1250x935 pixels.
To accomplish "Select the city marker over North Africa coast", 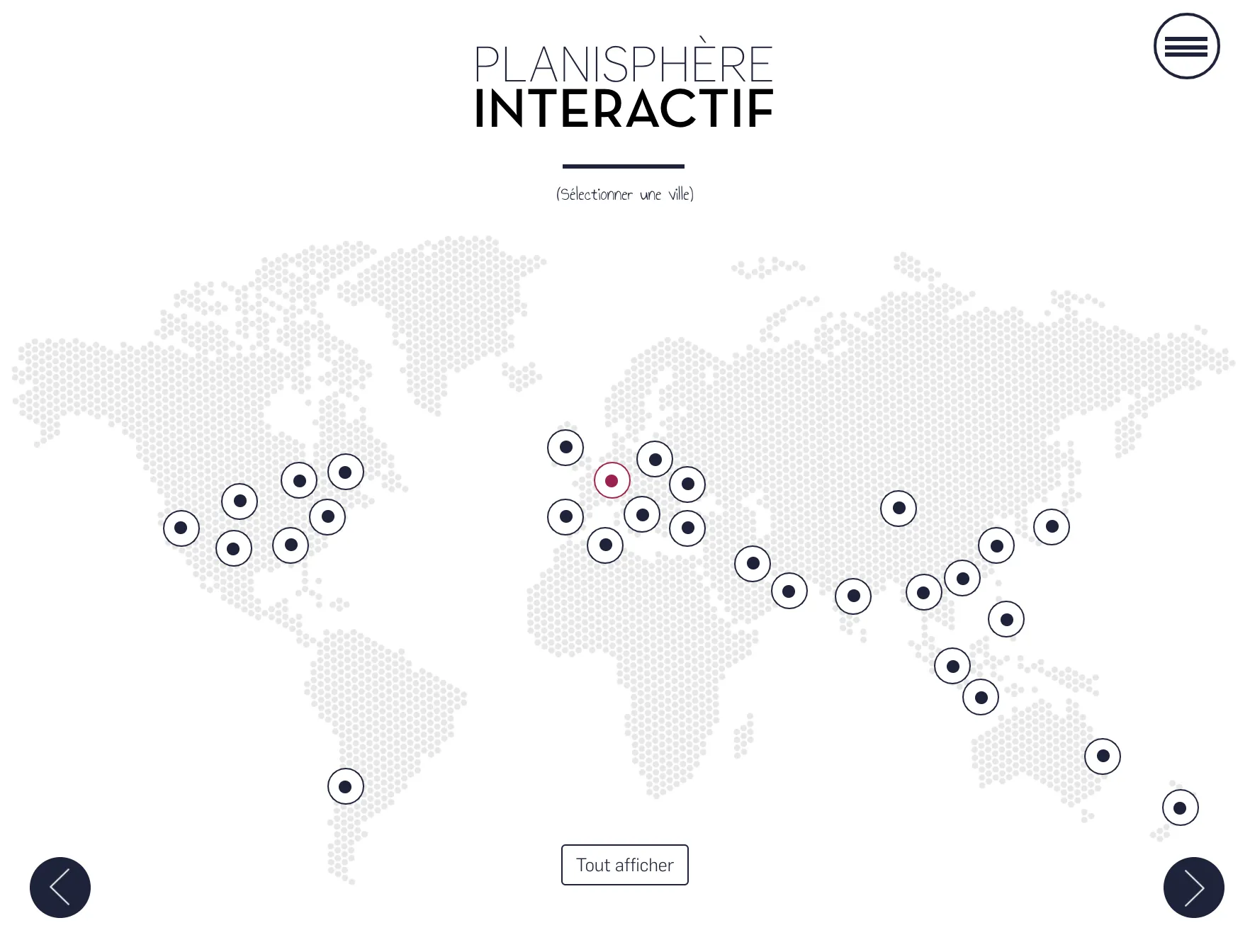I will click(x=605, y=545).
